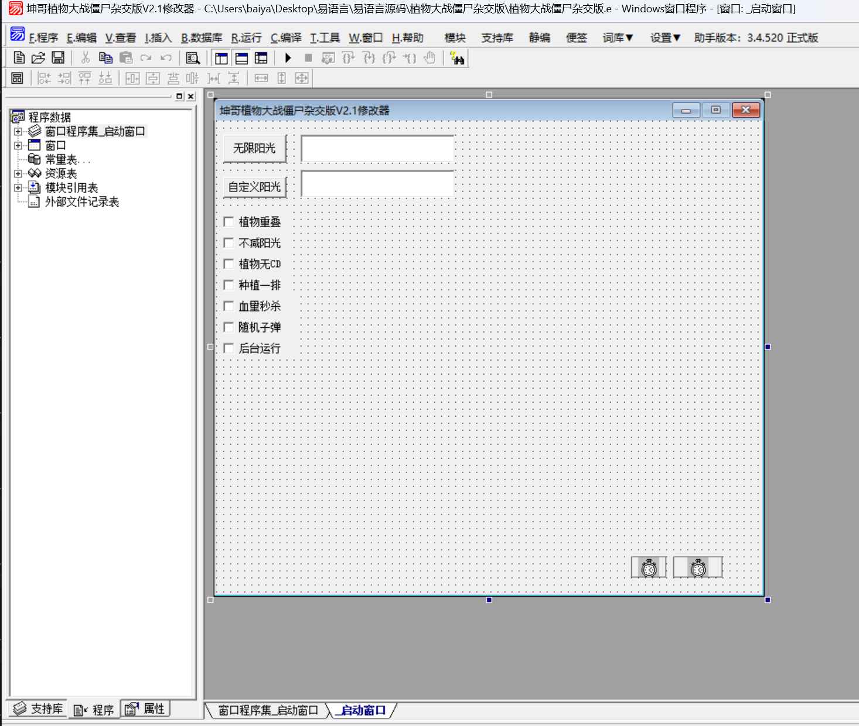Click the New file toolbar icon
Viewport: 859px width, 726px height.
tap(19, 57)
